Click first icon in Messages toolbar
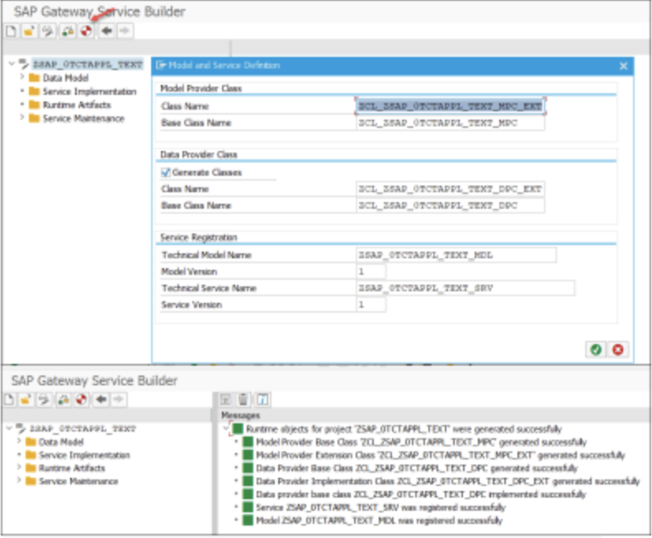The height and width of the screenshot is (538, 652). 225,399
